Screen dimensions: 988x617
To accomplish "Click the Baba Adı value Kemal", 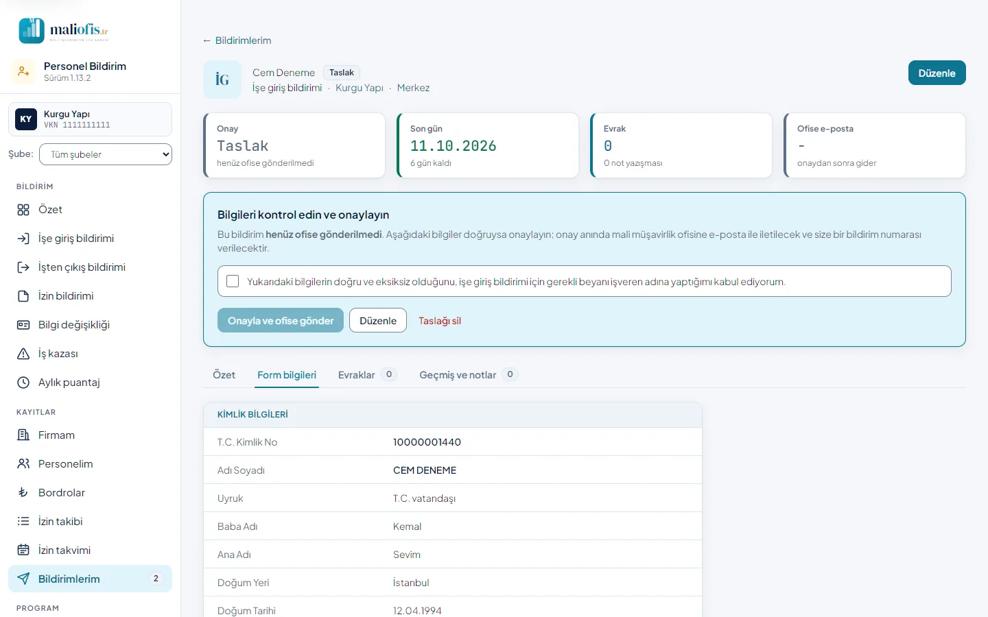I will click(x=408, y=527).
